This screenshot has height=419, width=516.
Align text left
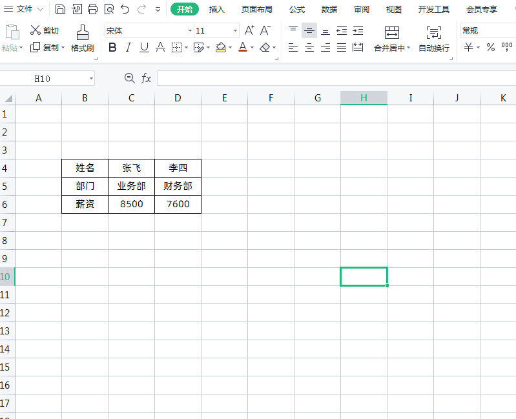(x=293, y=48)
